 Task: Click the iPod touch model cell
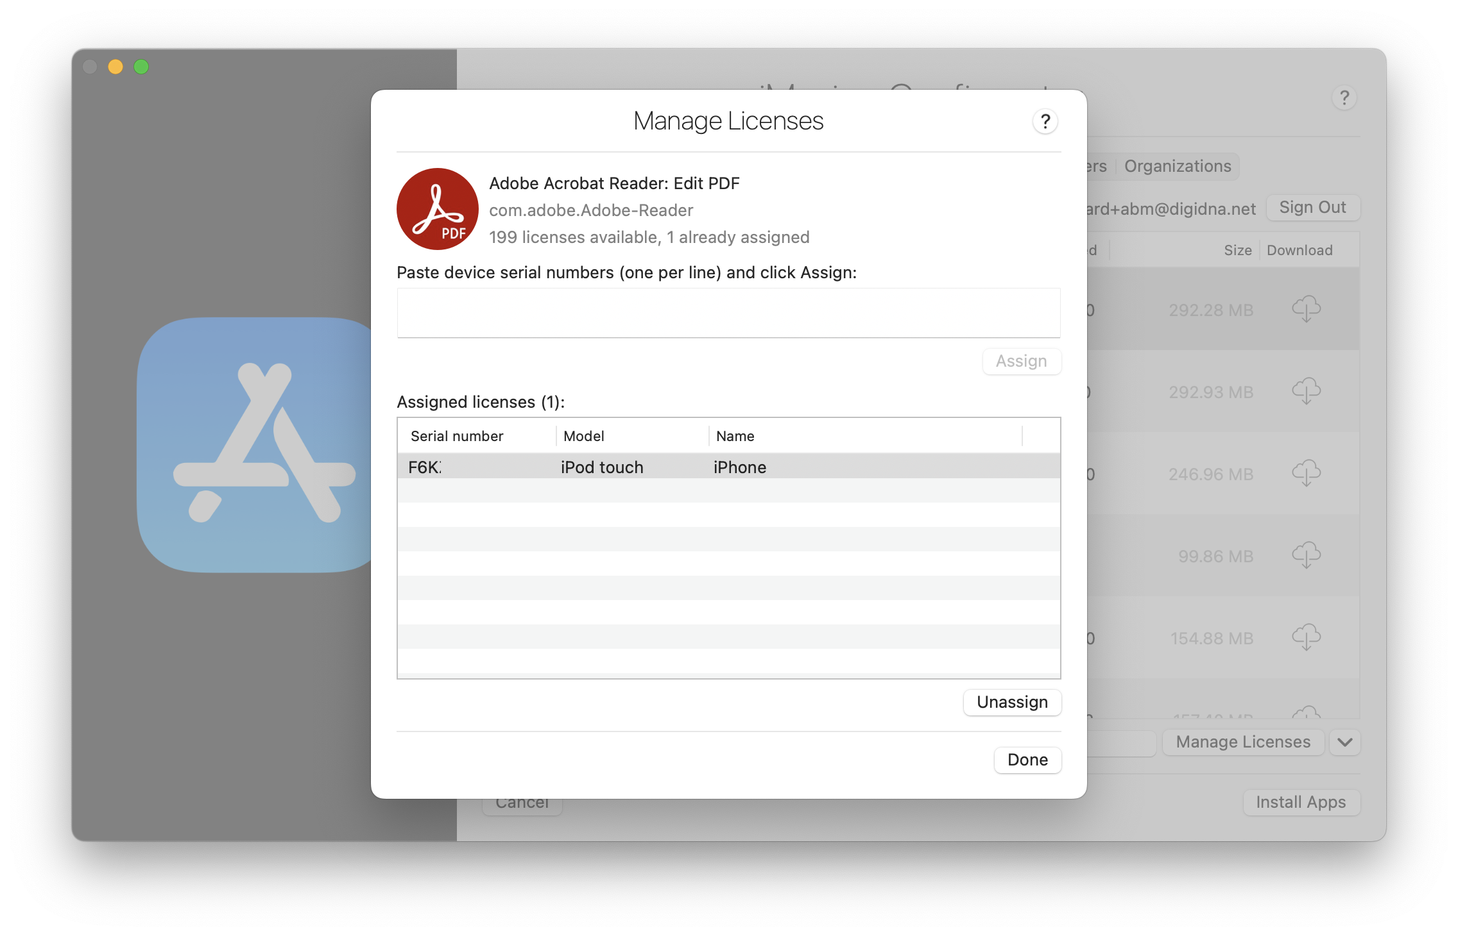point(602,467)
